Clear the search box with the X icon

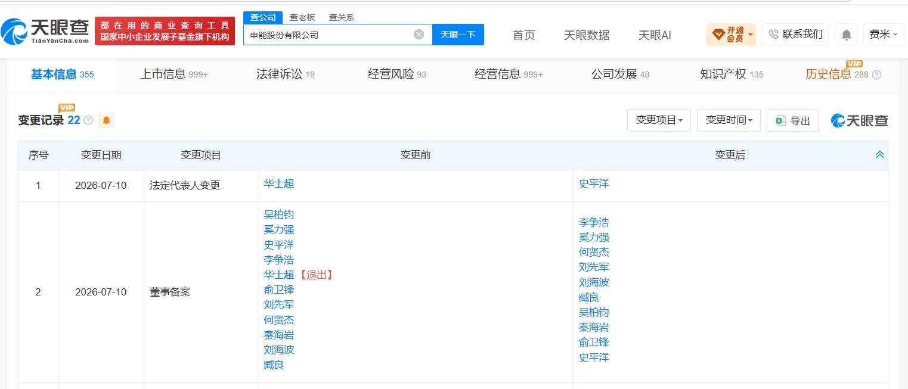pyautogui.click(x=419, y=35)
